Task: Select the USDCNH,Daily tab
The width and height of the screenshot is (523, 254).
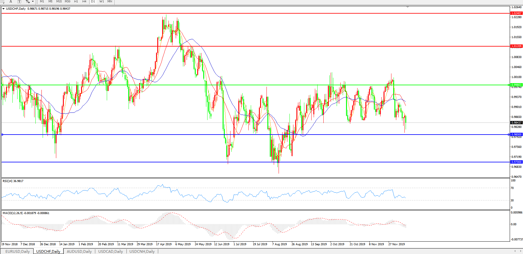Action: pos(142,251)
